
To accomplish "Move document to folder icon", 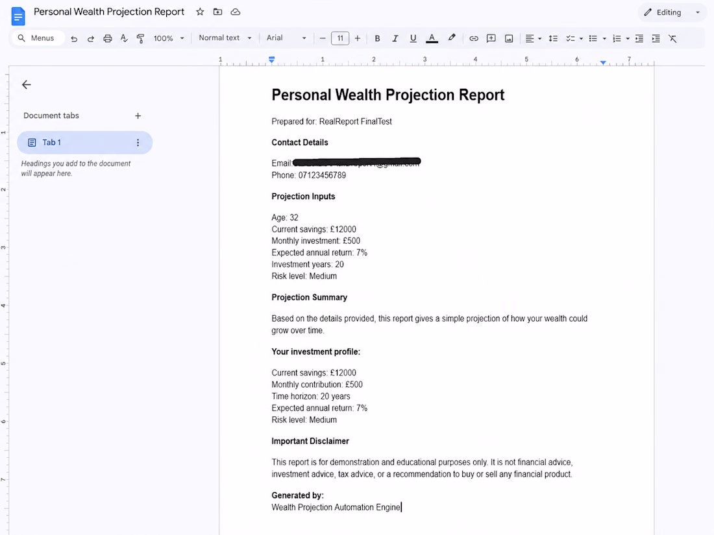I will tap(217, 12).
